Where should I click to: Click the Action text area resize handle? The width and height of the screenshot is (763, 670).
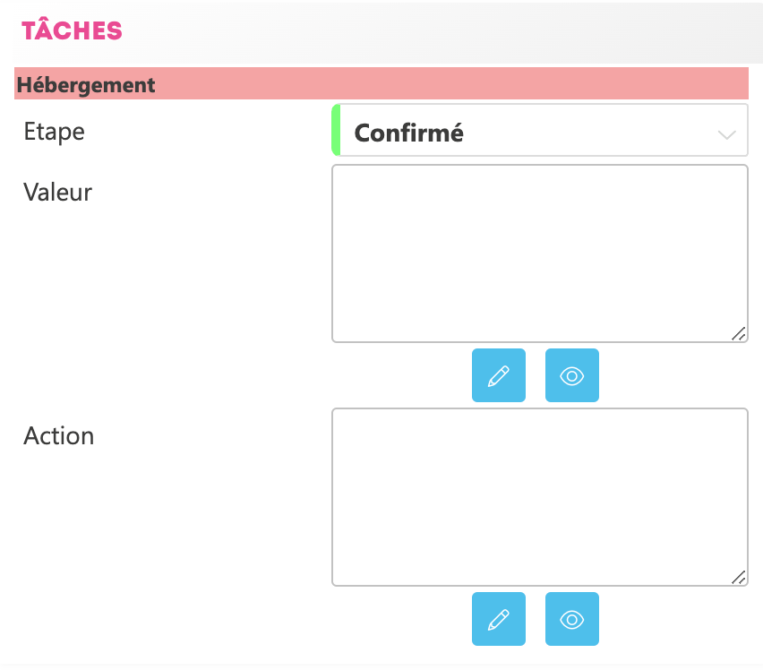click(738, 578)
